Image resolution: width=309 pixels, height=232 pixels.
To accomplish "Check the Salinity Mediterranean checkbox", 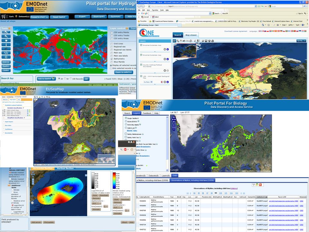I will 126,134.
